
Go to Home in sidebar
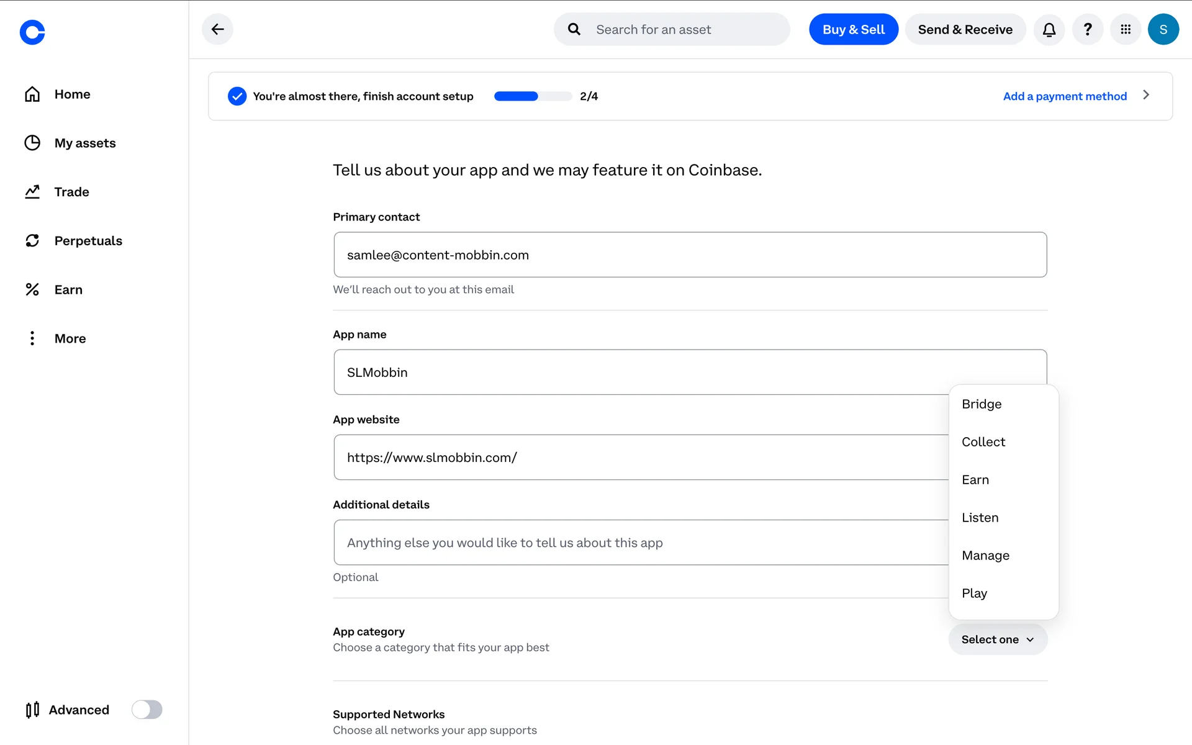tap(72, 94)
